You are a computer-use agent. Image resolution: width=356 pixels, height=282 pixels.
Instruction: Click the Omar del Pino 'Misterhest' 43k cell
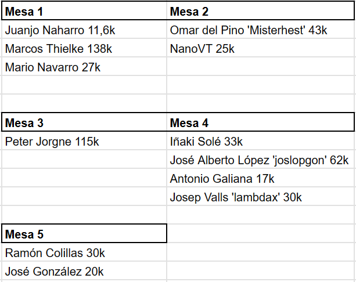coord(261,30)
